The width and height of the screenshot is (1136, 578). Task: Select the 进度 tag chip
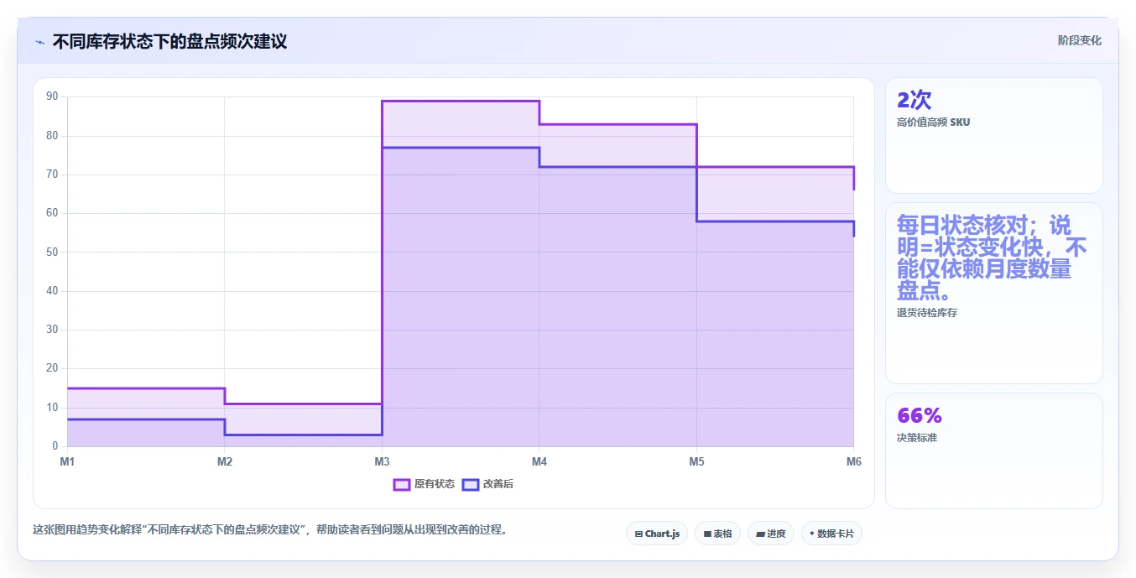tap(771, 534)
